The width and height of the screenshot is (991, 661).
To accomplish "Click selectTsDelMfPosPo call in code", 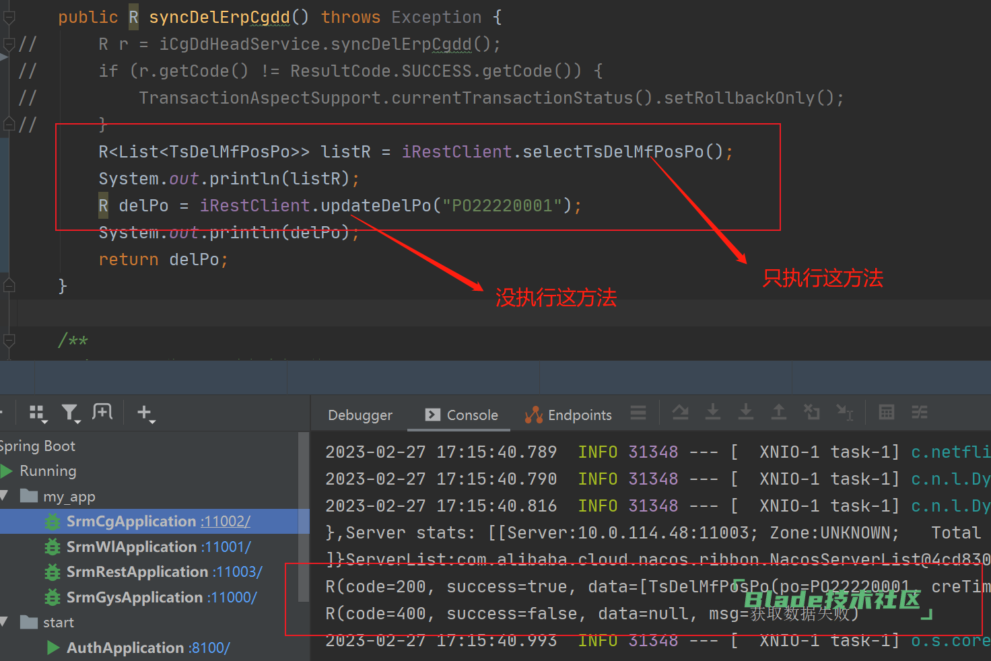I will [613, 152].
